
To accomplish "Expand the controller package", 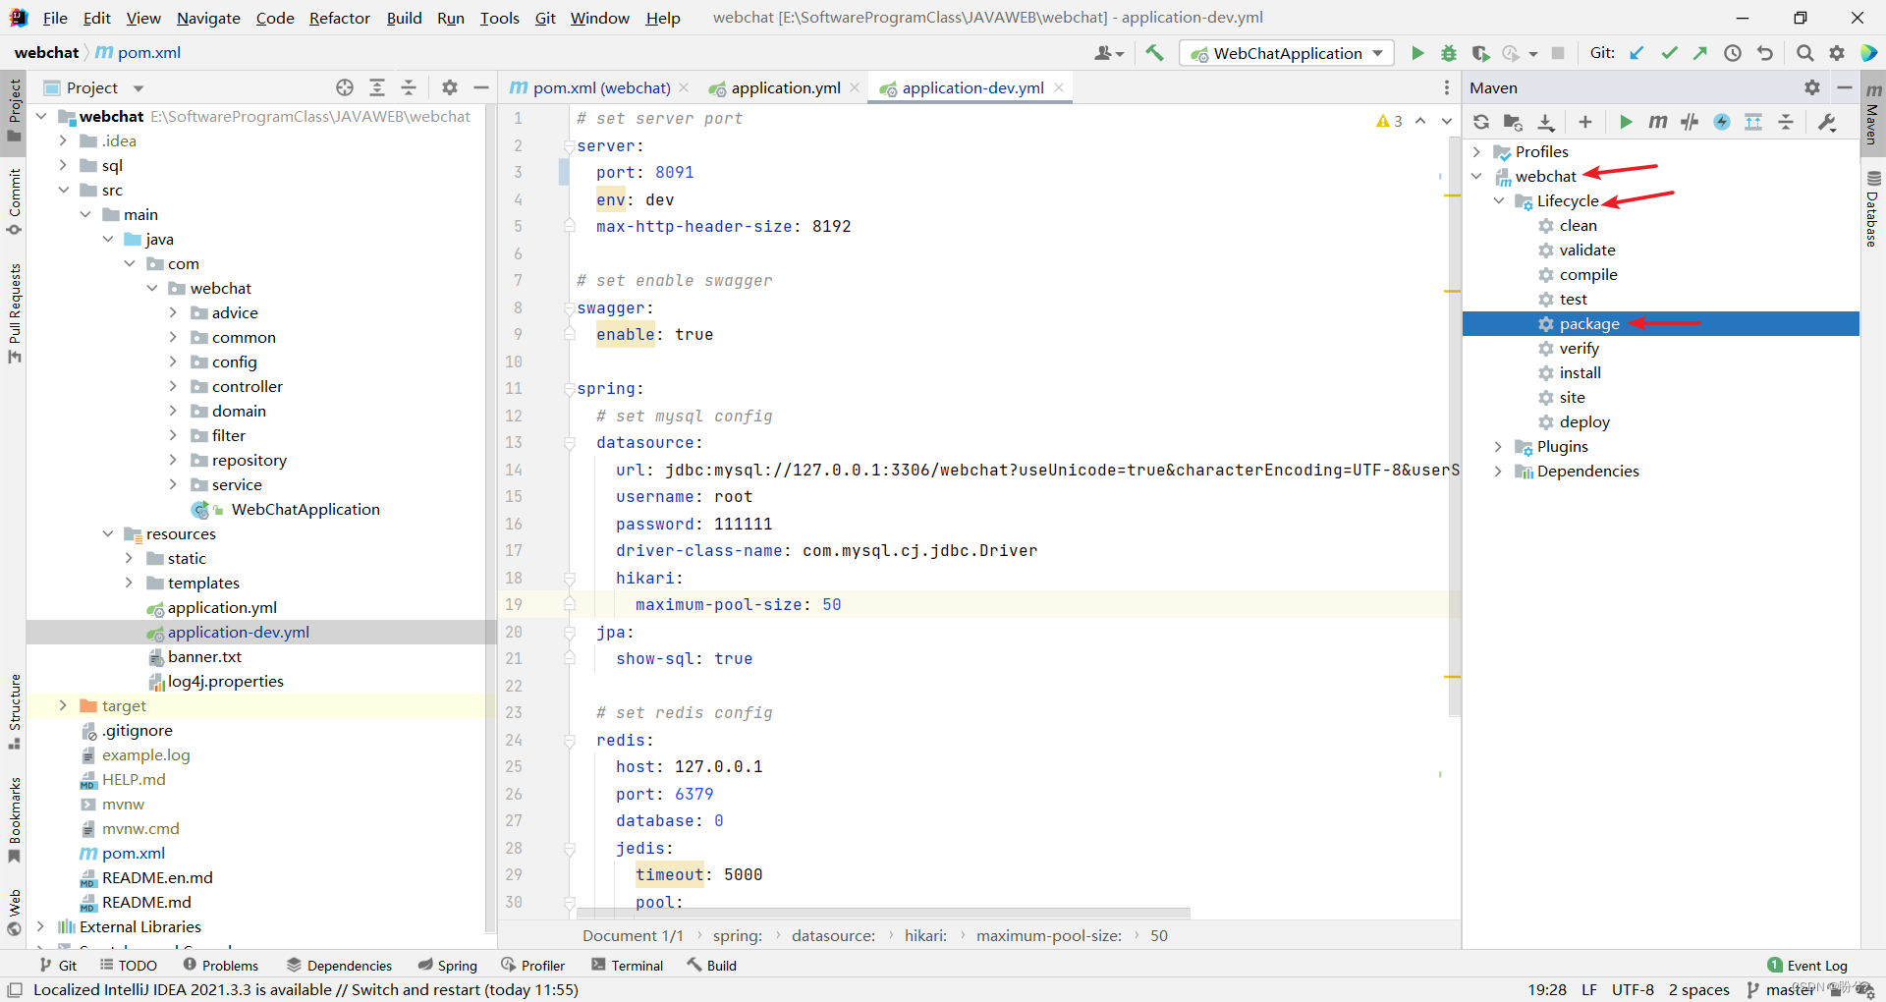I will 173,386.
